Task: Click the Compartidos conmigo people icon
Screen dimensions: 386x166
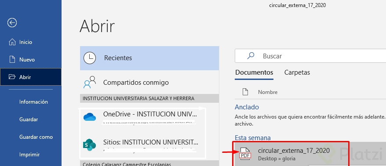Action: click(90, 82)
